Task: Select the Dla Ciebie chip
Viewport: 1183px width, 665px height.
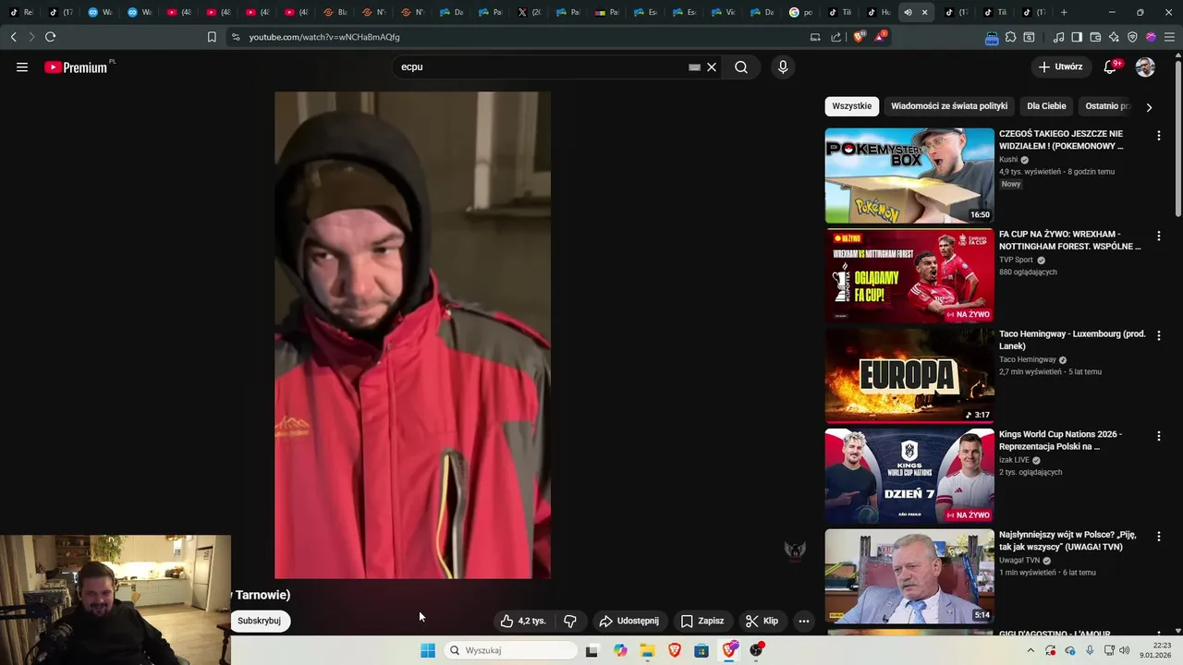Action: 1046,106
